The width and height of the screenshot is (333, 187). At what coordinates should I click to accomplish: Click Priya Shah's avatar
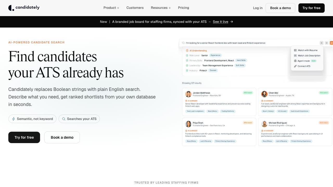[x=188, y=124]
